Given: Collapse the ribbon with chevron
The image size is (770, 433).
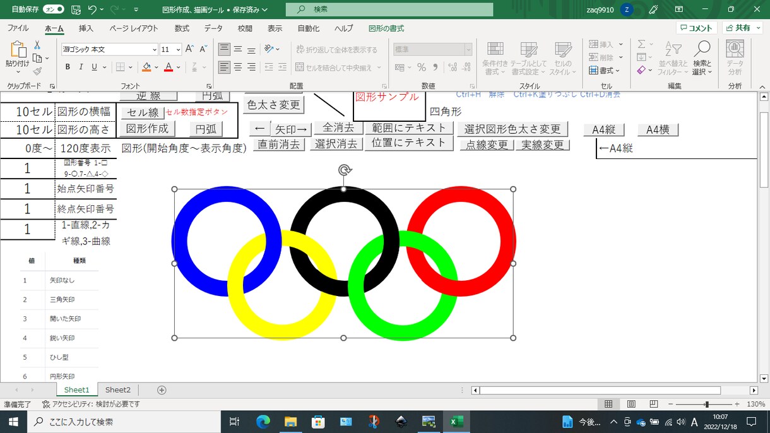Looking at the screenshot, I should 762,86.
